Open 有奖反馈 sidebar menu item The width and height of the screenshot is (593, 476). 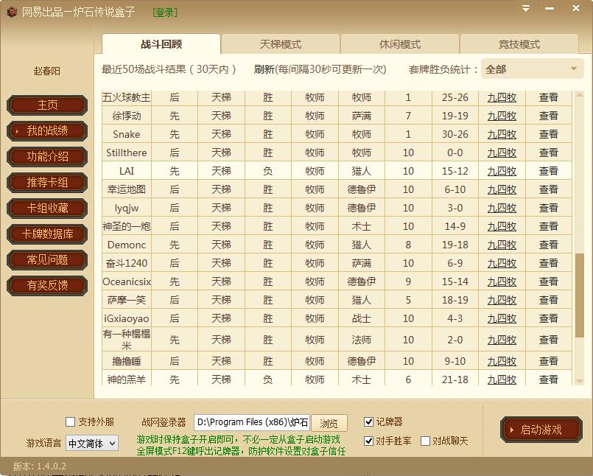pos(47,285)
